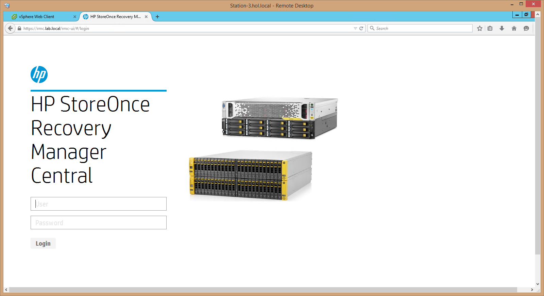
Task: Click the browser Back arrow button
Action: [x=10, y=28]
